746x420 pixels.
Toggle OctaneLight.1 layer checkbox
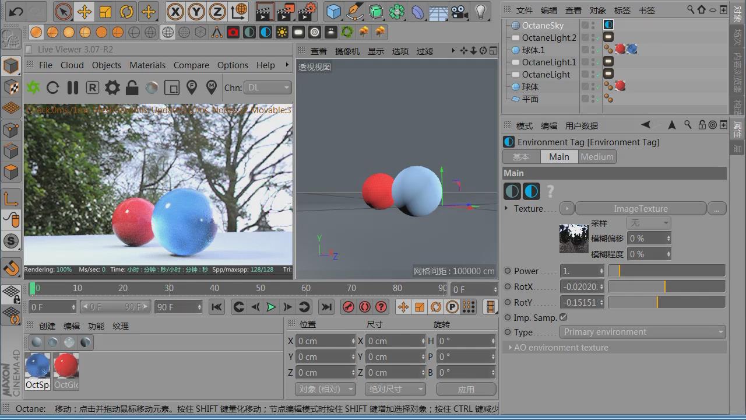click(585, 62)
